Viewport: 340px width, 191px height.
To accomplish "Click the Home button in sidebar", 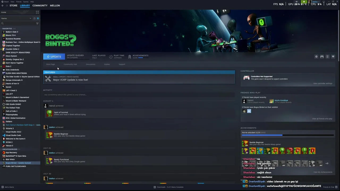I will click(17, 12).
